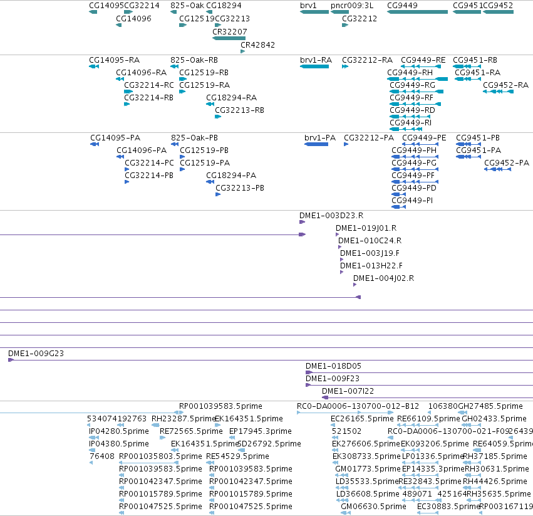Screen dimensions: 533x516
Task: Click protein CG9451-PB
Action: click(x=478, y=138)
